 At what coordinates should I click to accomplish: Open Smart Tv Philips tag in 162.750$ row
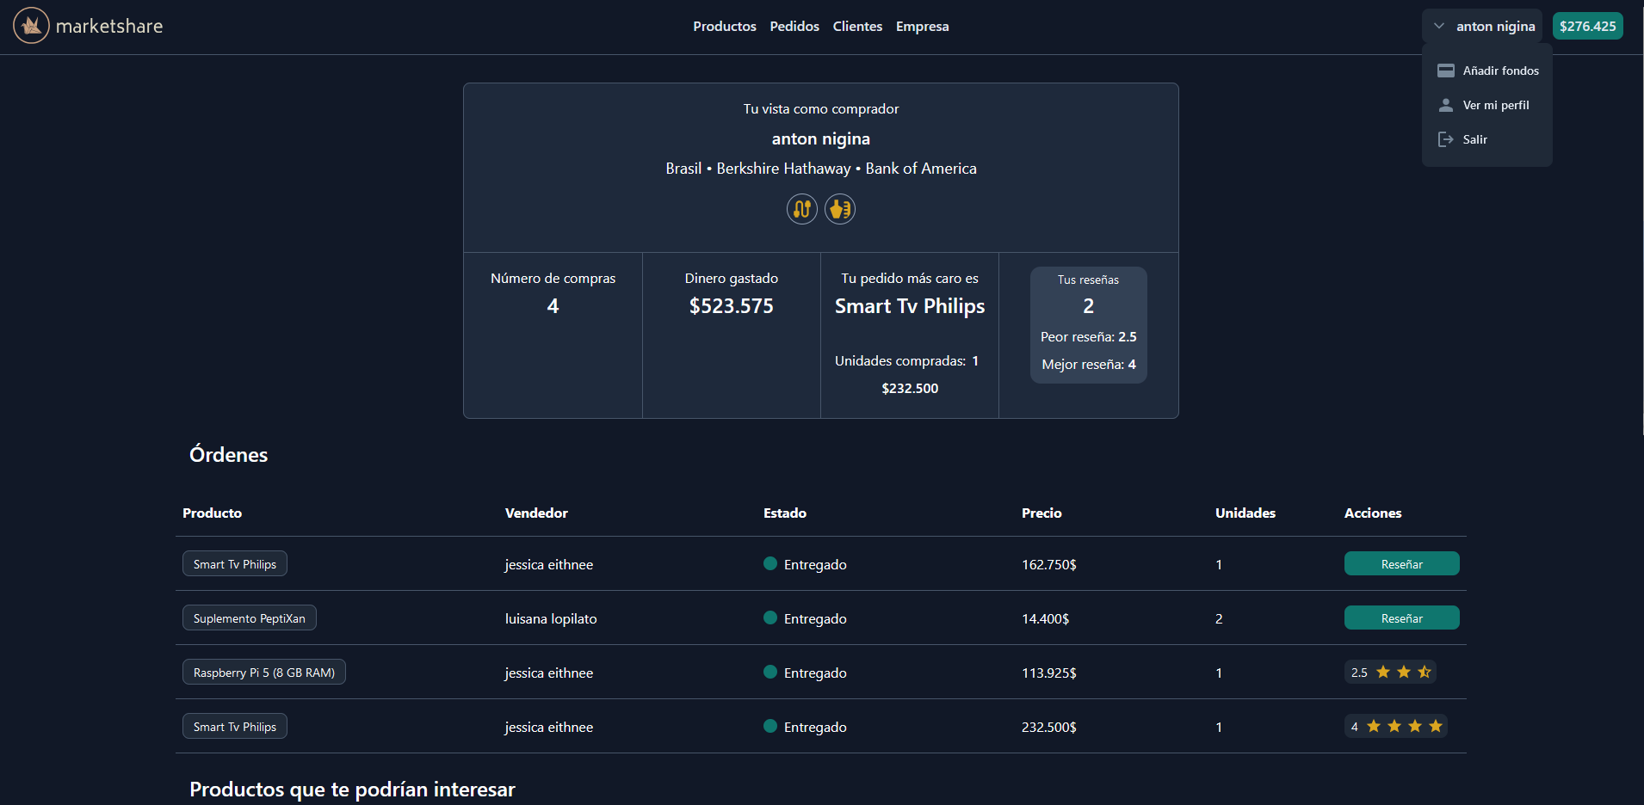(x=235, y=563)
